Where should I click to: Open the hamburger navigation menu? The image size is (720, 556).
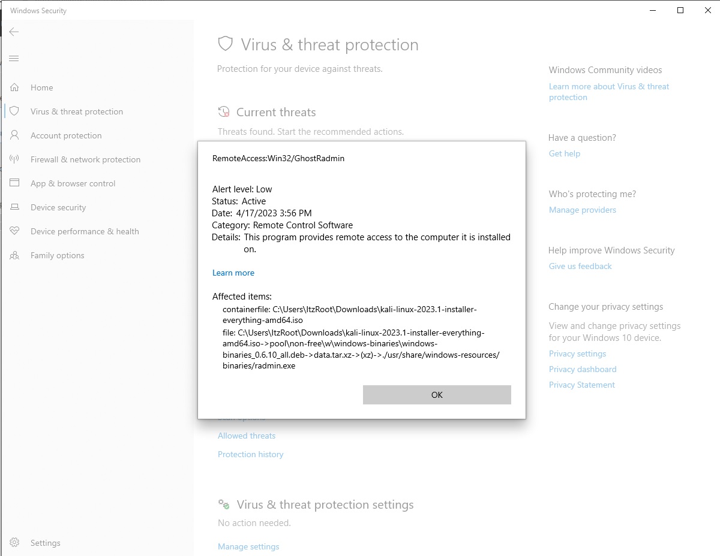[14, 59]
